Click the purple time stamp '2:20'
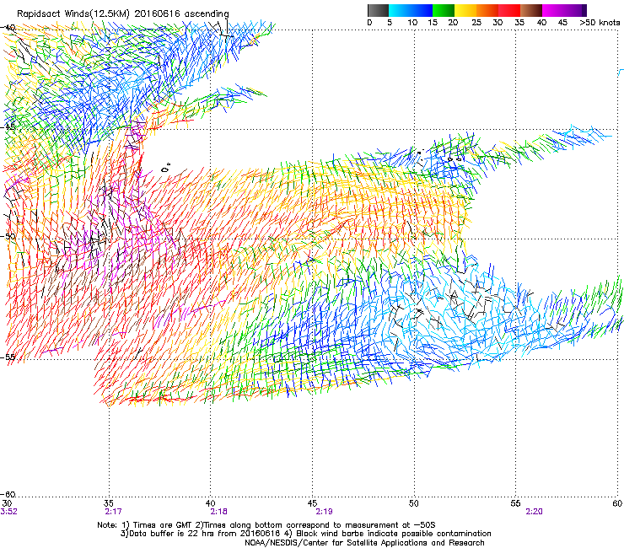This screenshot has height=548, width=624. click(534, 512)
